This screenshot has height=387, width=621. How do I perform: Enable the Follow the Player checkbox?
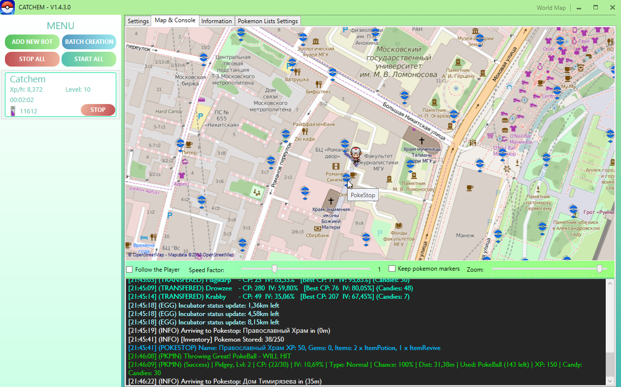130,270
